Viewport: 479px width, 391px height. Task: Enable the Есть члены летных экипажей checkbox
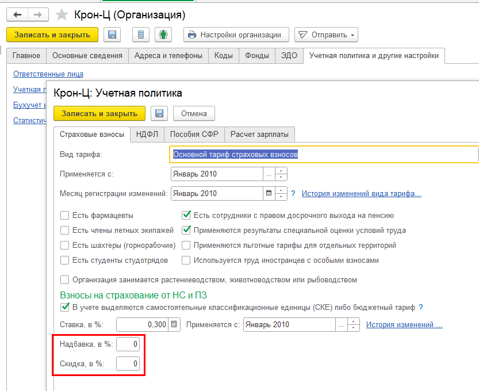tap(65, 231)
